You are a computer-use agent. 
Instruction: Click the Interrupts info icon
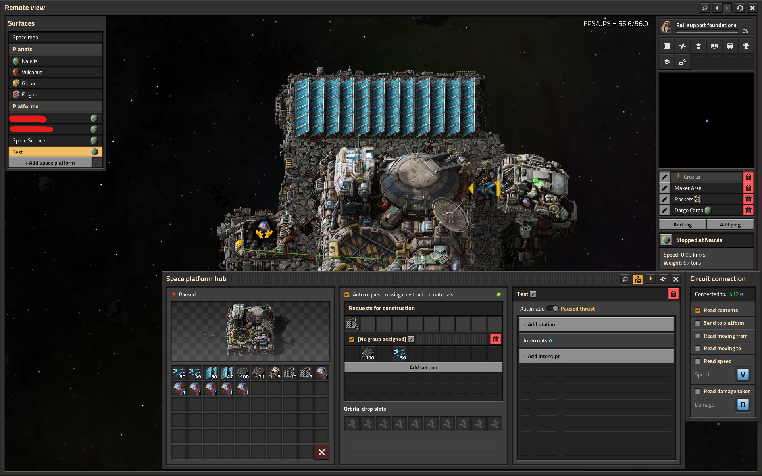[550, 341]
